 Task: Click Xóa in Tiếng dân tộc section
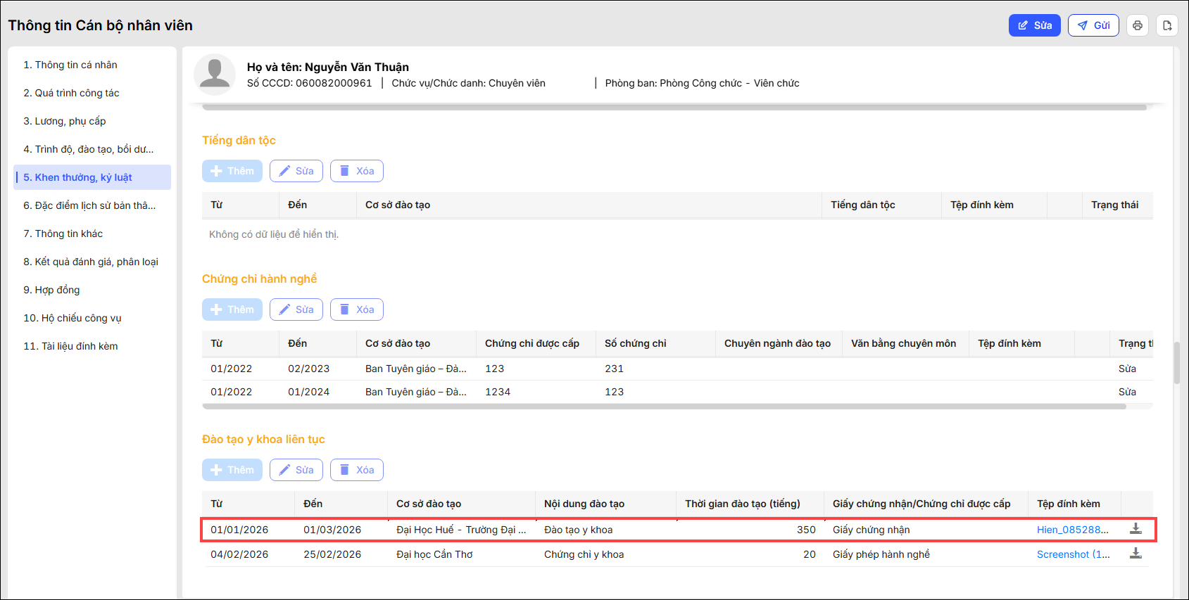coord(356,171)
